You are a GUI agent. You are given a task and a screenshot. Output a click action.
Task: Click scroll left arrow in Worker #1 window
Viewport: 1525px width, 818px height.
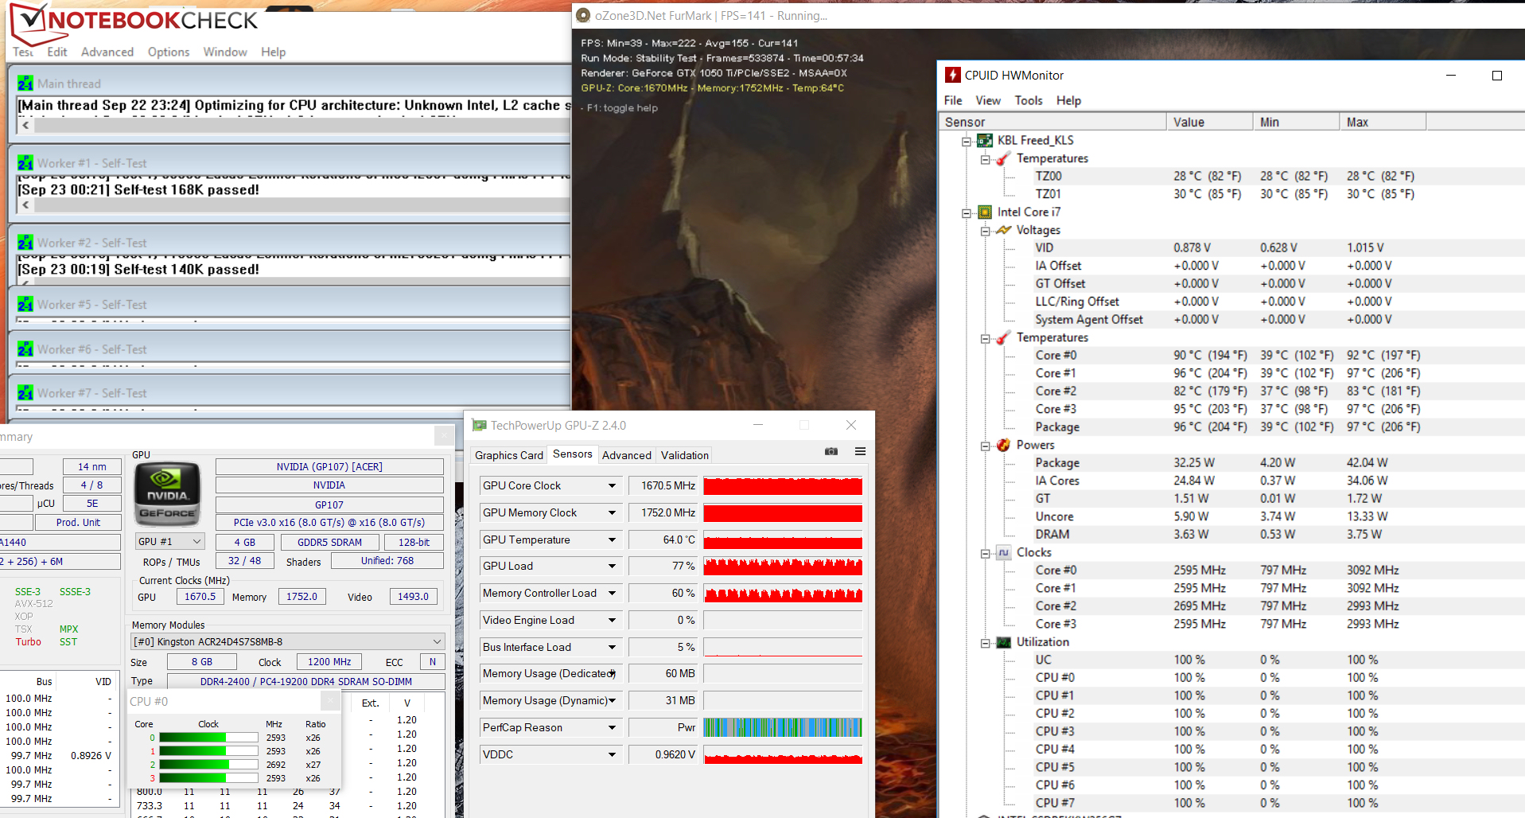25,204
